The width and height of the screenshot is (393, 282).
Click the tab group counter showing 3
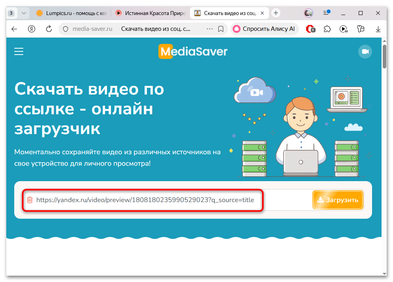click(x=11, y=13)
